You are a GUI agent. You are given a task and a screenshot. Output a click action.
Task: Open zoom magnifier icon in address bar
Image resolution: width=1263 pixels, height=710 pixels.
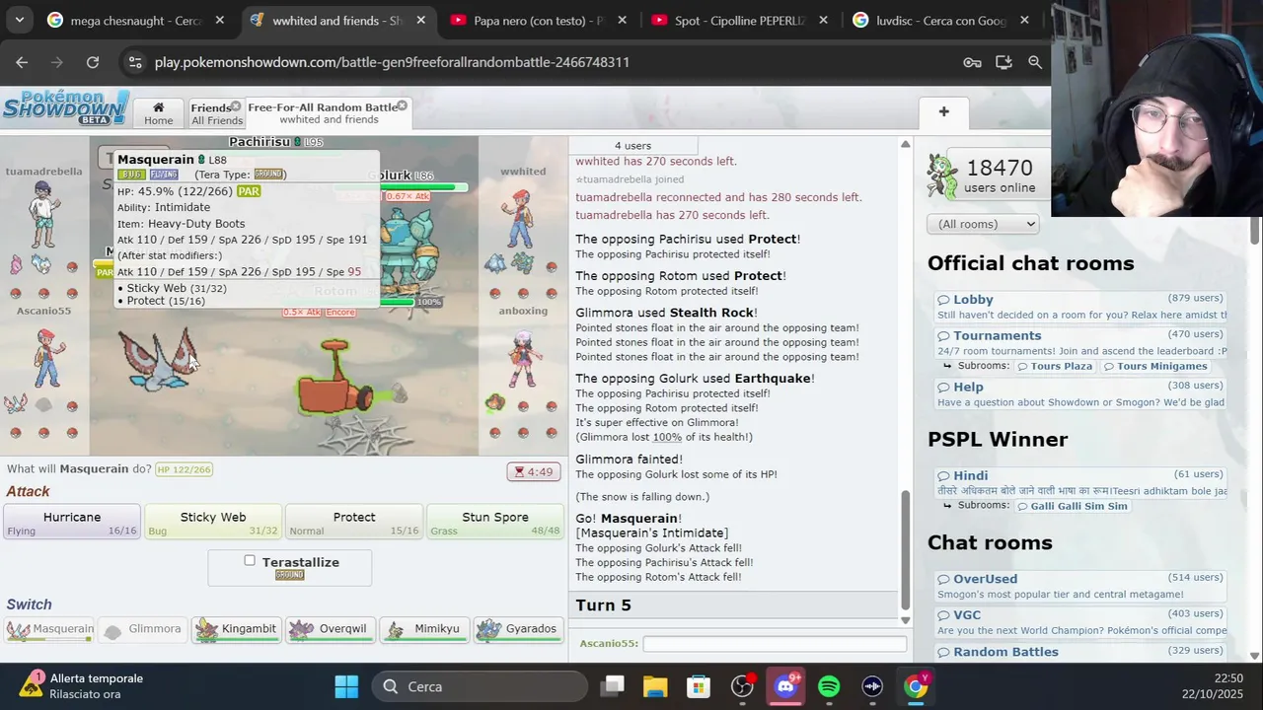tap(1035, 62)
